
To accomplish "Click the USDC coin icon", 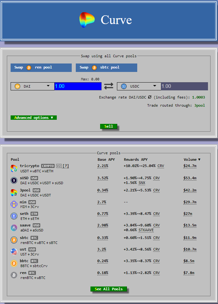I will click(x=124, y=86).
